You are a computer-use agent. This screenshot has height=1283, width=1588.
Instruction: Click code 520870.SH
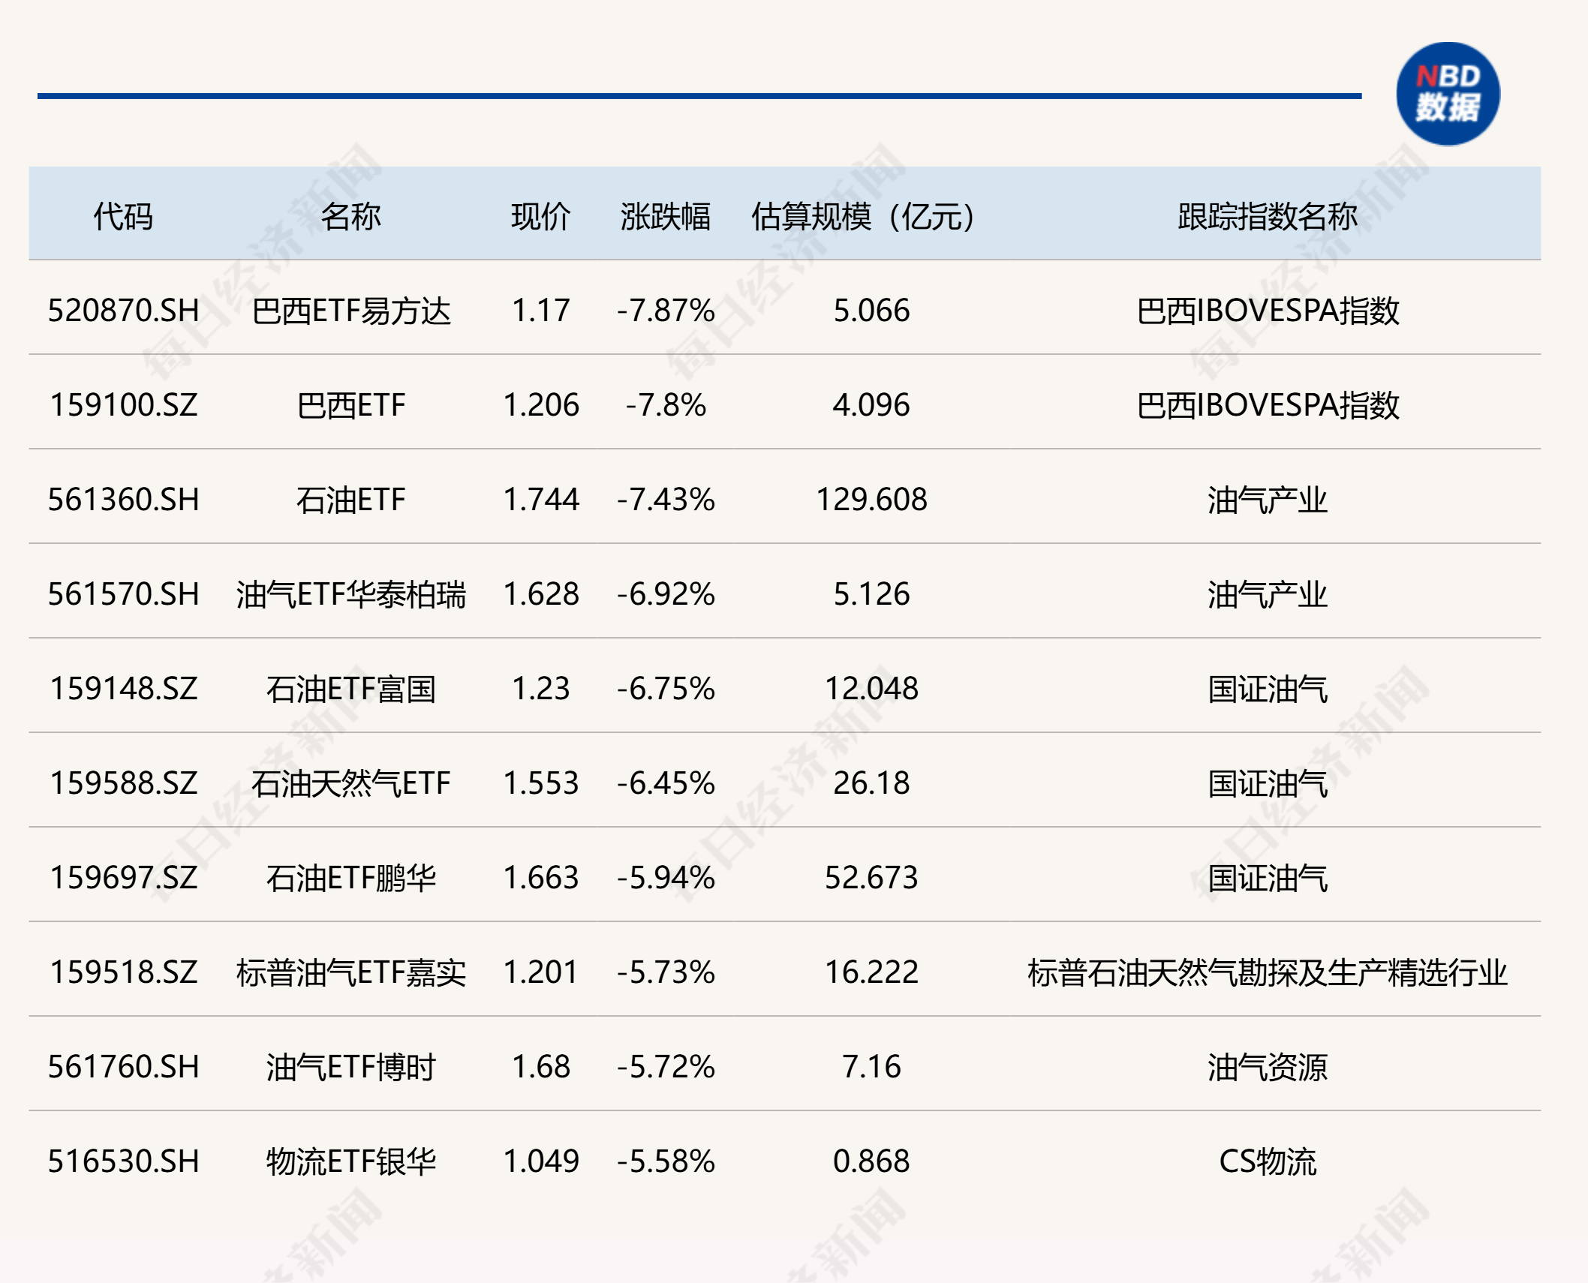pyautogui.click(x=124, y=311)
